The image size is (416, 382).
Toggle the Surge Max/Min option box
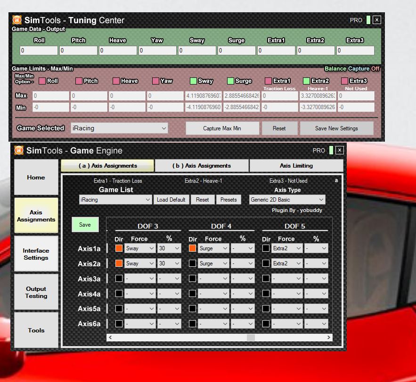230,81
